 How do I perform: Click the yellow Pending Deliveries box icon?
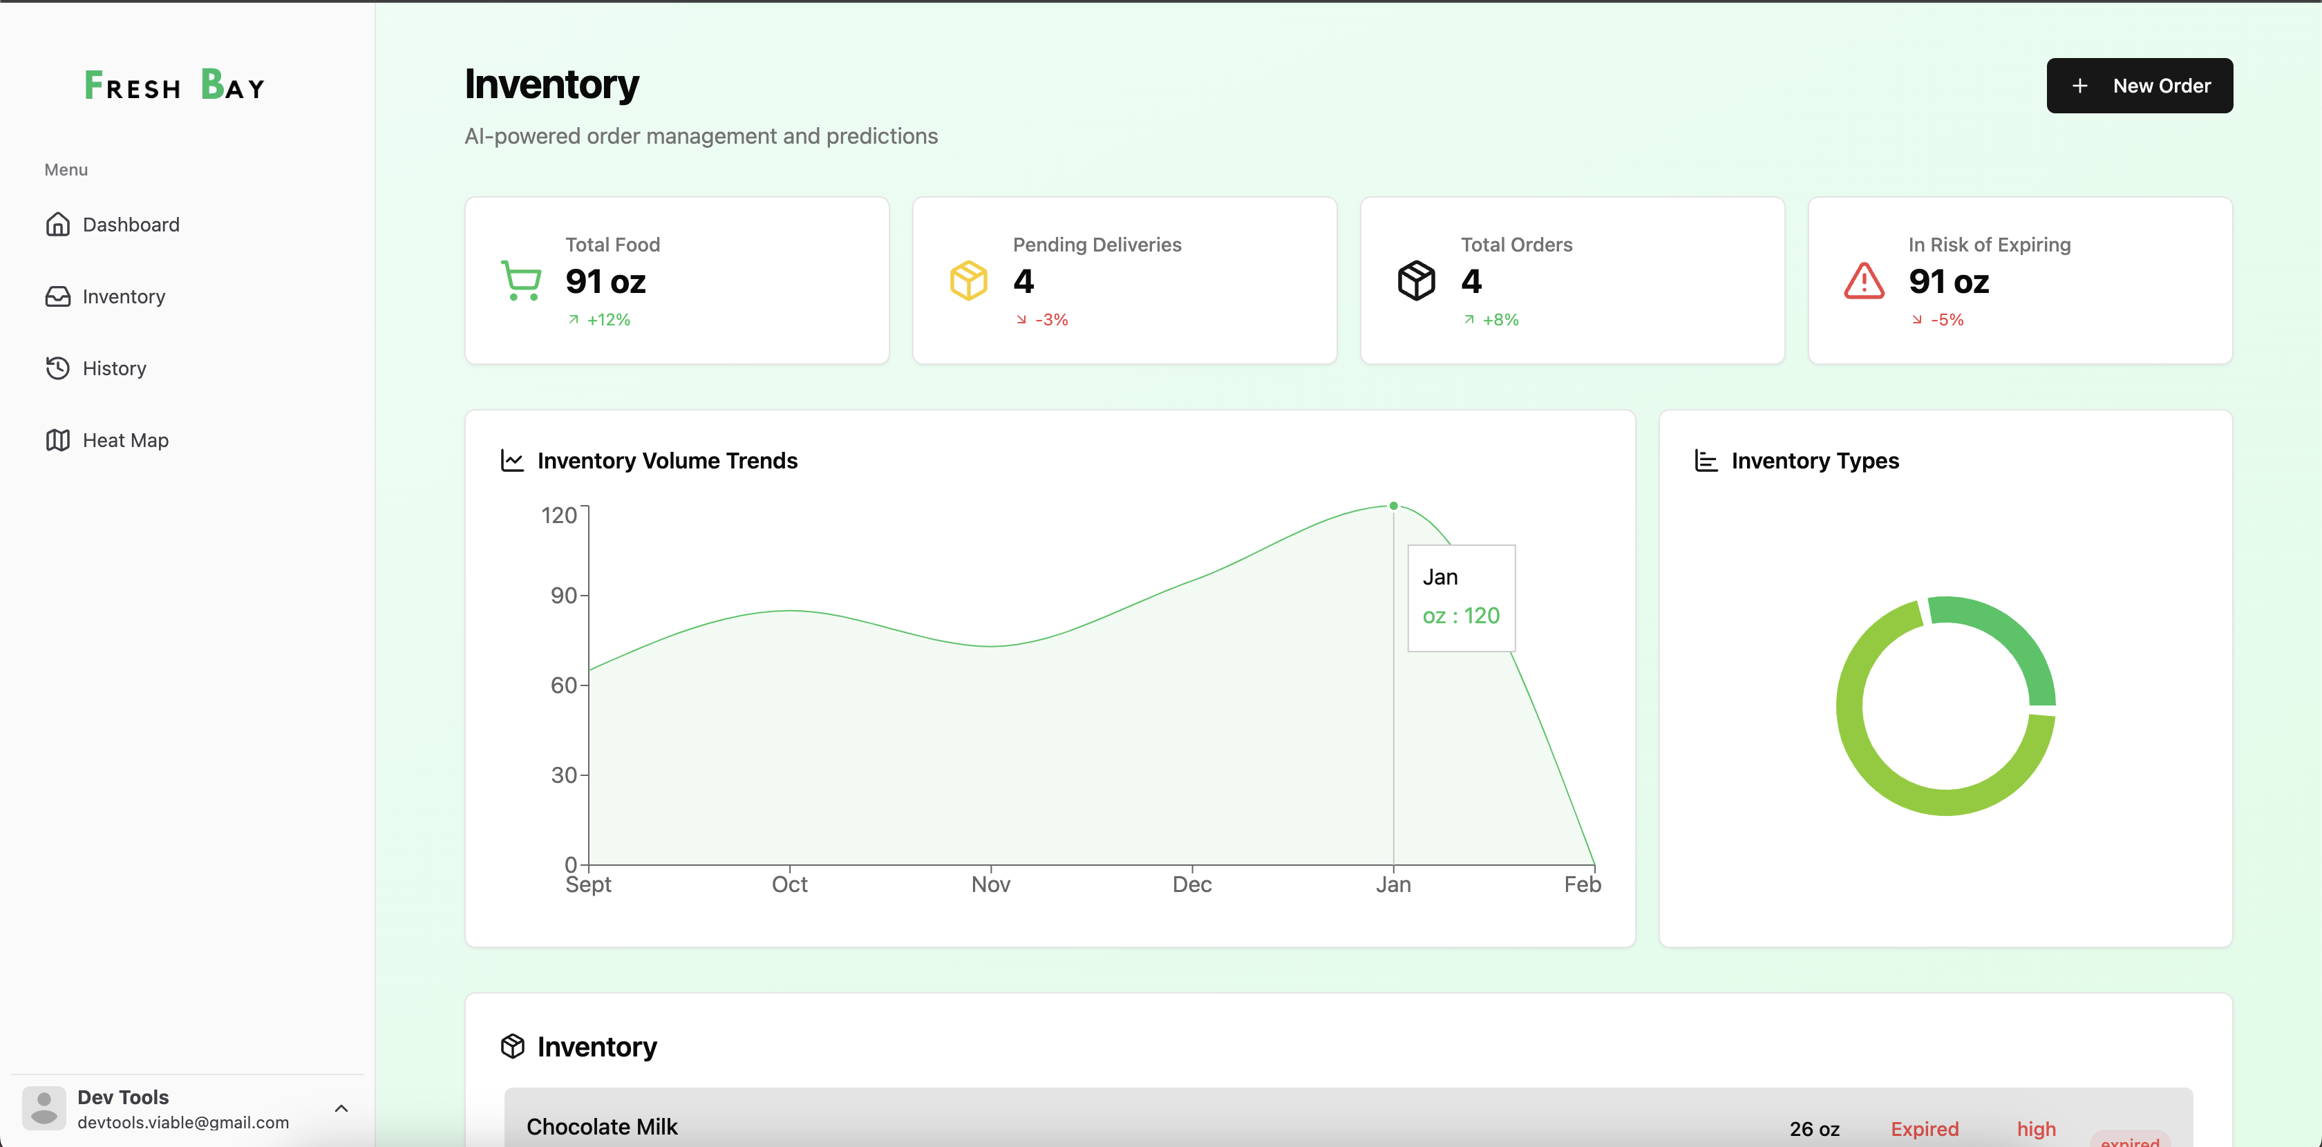[968, 281]
